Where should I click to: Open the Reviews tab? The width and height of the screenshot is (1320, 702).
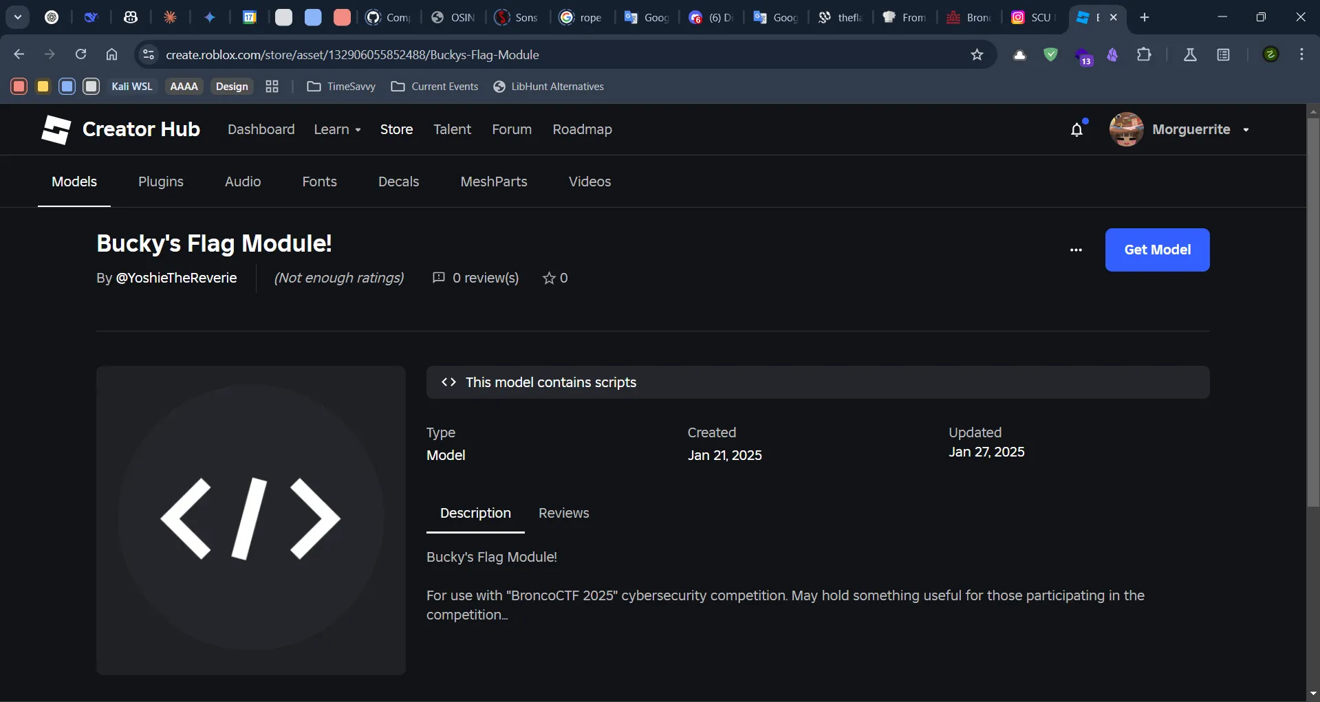[563, 513]
